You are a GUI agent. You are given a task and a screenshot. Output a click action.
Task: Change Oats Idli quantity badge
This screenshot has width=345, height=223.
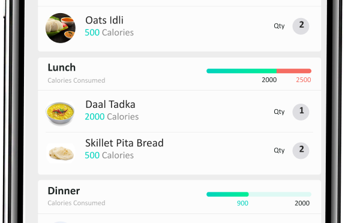pyautogui.click(x=301, y=26)
